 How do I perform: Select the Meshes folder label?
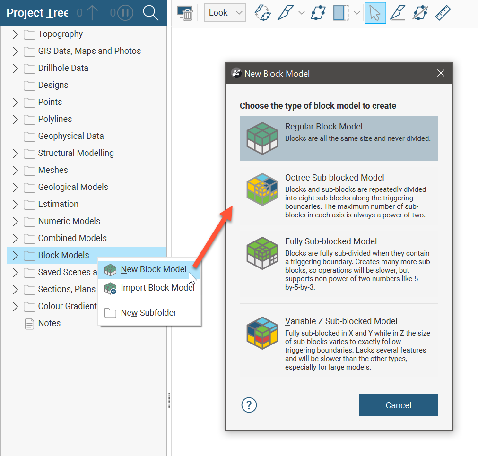pos(53,170)
